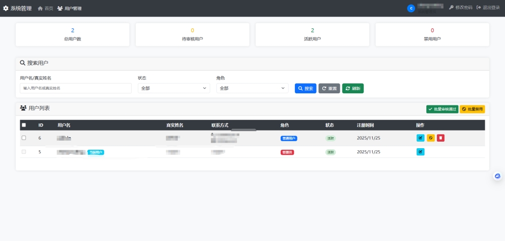Click the 批量审核通过 button

[442, 109]
